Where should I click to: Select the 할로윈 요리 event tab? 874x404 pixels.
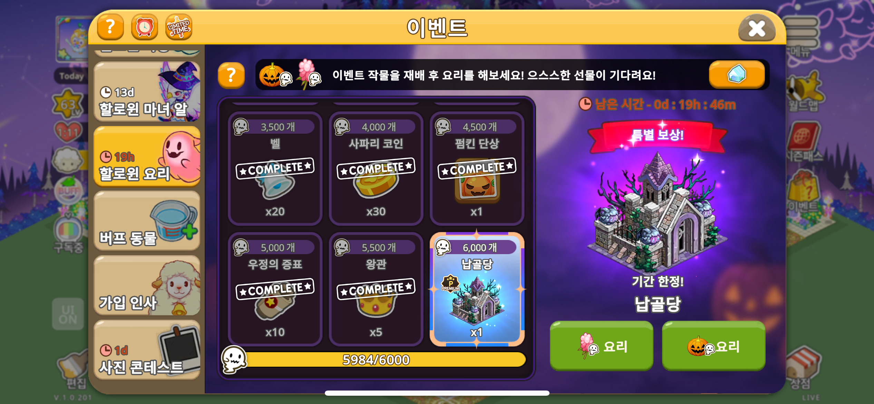point(147,156)
